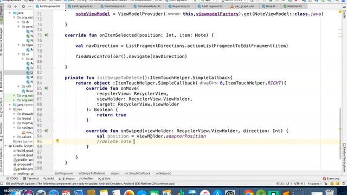Click the locate-file target icon in Project panel

[9, 6]
